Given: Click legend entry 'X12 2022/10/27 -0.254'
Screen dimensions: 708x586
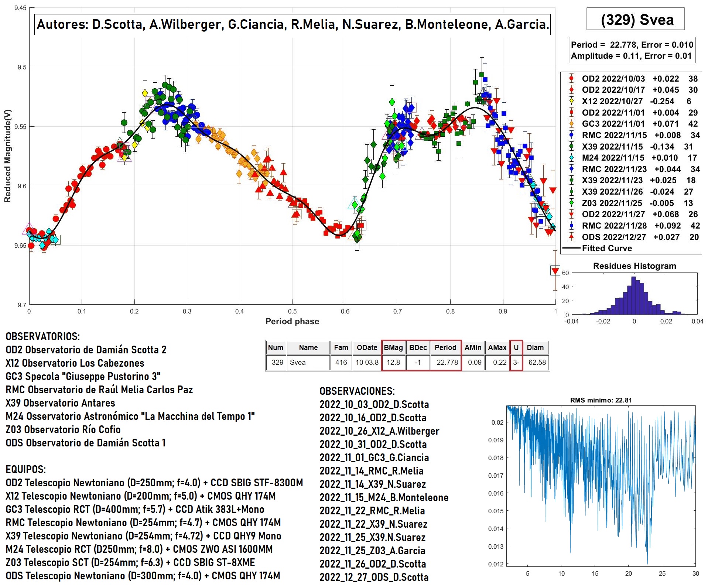Looking at the screenshot, I should click(x=630, y=101).
